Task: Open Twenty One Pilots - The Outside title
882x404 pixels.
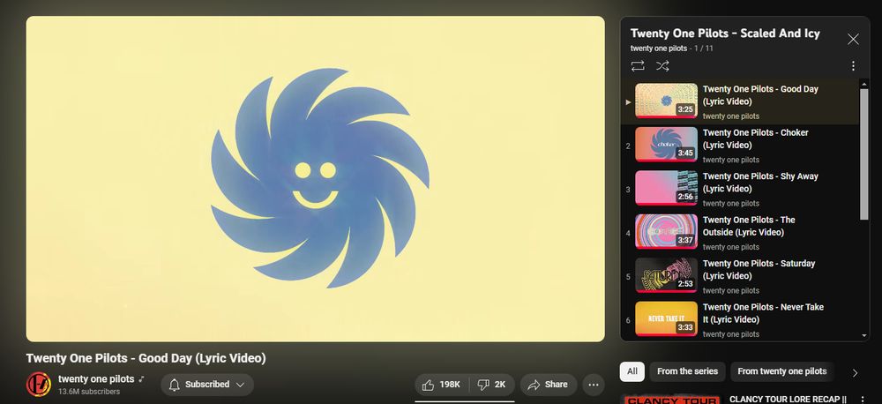Action: click(751, 226)
